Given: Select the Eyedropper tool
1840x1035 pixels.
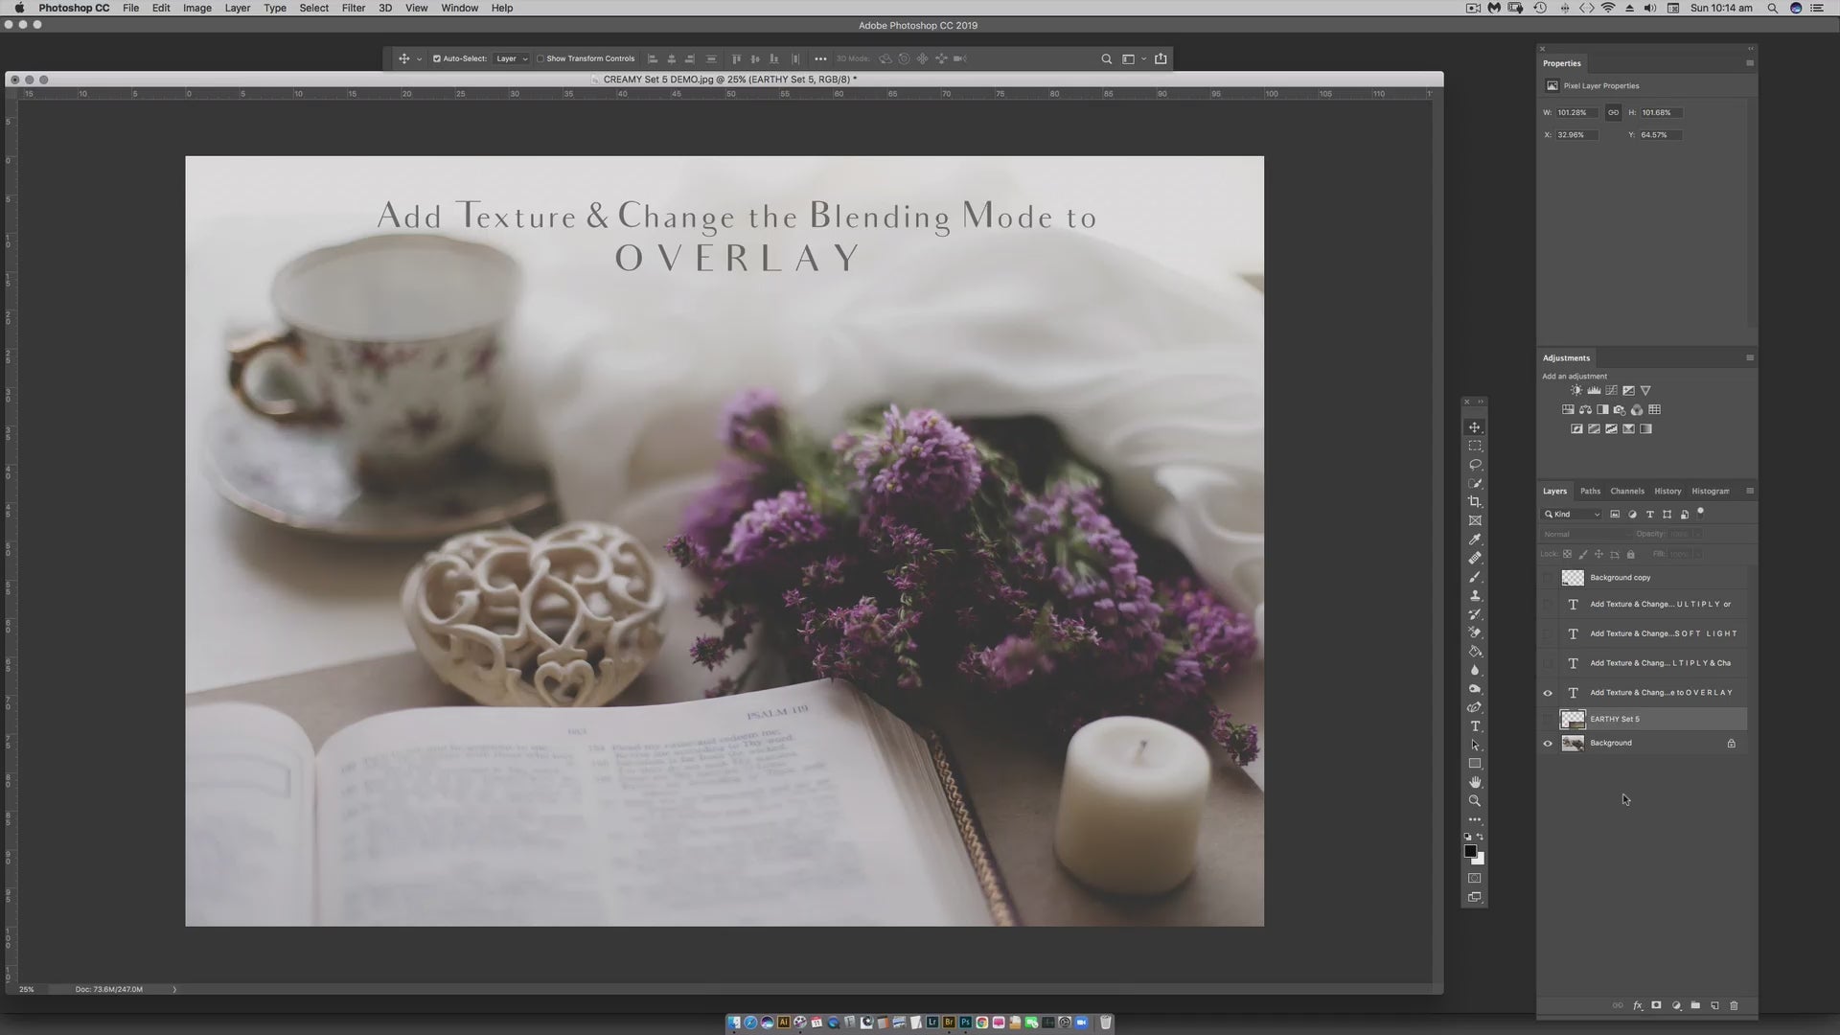Looking at the screenshot, I should coord(1475,540).
